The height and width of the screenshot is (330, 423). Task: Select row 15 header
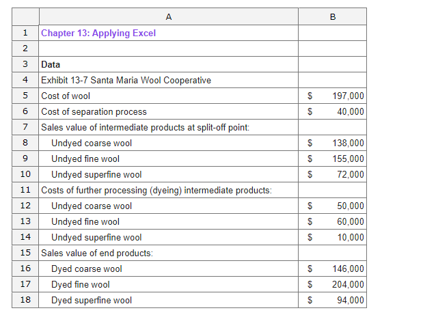point(25,253)
